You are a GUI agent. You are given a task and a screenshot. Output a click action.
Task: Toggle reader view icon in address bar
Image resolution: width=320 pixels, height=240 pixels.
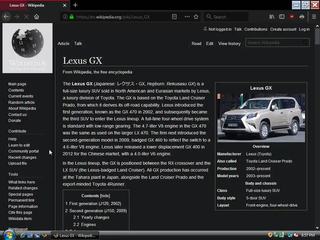click(174, 17)
